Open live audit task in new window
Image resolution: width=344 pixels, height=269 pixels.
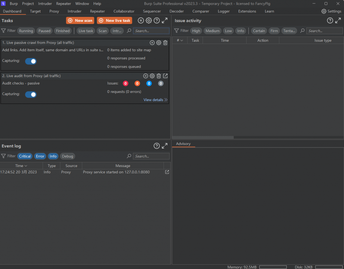(165, 76)
